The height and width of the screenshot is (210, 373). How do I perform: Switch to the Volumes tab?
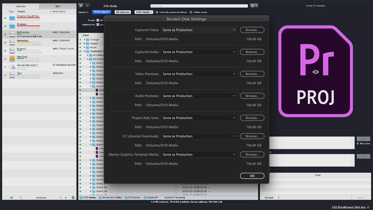click(x=20, y=7)
